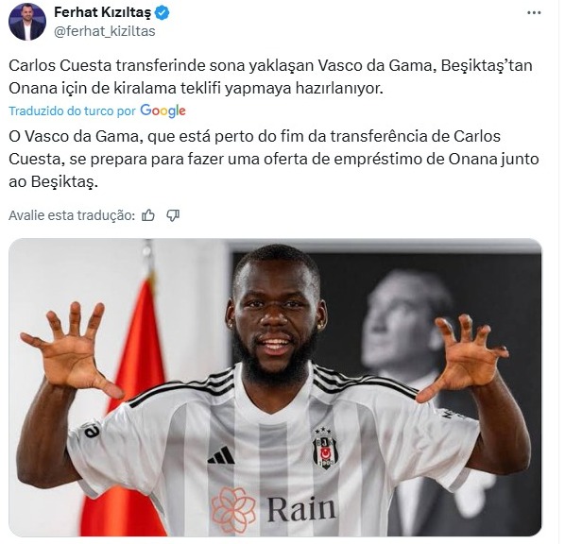Viewport: 565px width, 544px height.
Task: Open the @ferhat_kiziltas handle link
Action: click(105, 31)
